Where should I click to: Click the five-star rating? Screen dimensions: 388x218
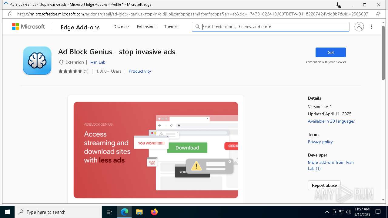[x=70, y=71]
